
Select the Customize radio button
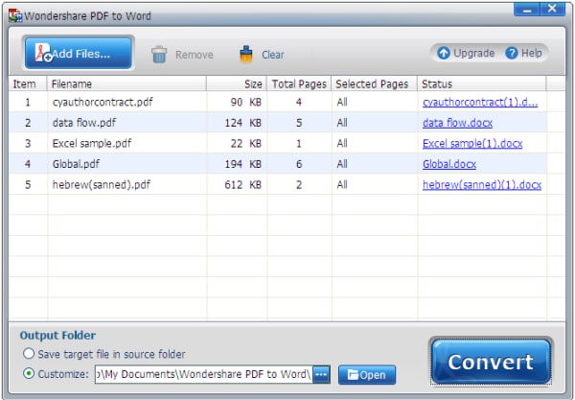click(29, 374)
